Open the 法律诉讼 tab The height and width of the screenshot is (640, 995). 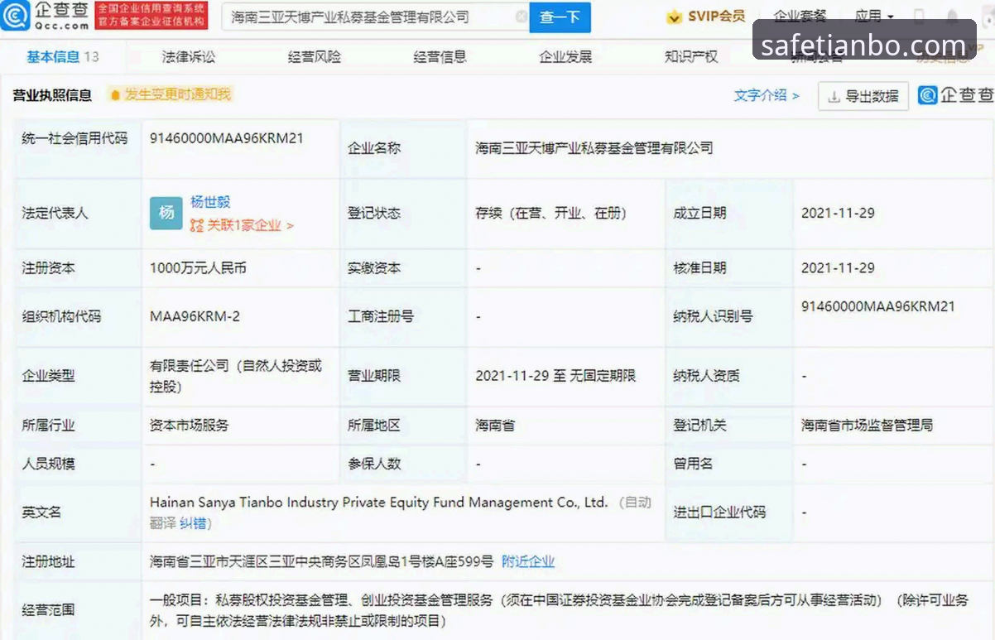(188, 56)
